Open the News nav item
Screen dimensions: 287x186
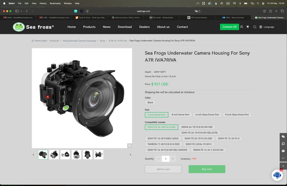pyautogui.click(x=106, y=27)
